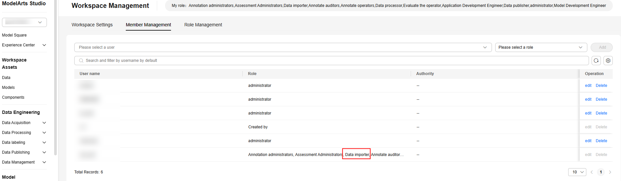Viewport: 621px width, 181px height.
Task: Switch to Role Management tab
Action: click(203, 25)
